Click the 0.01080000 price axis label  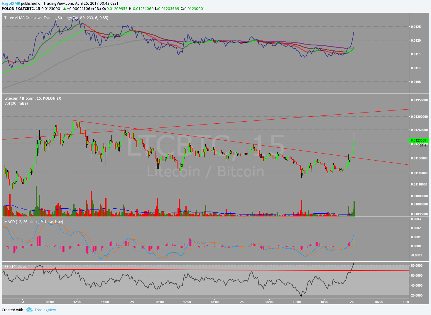(419, 196)
